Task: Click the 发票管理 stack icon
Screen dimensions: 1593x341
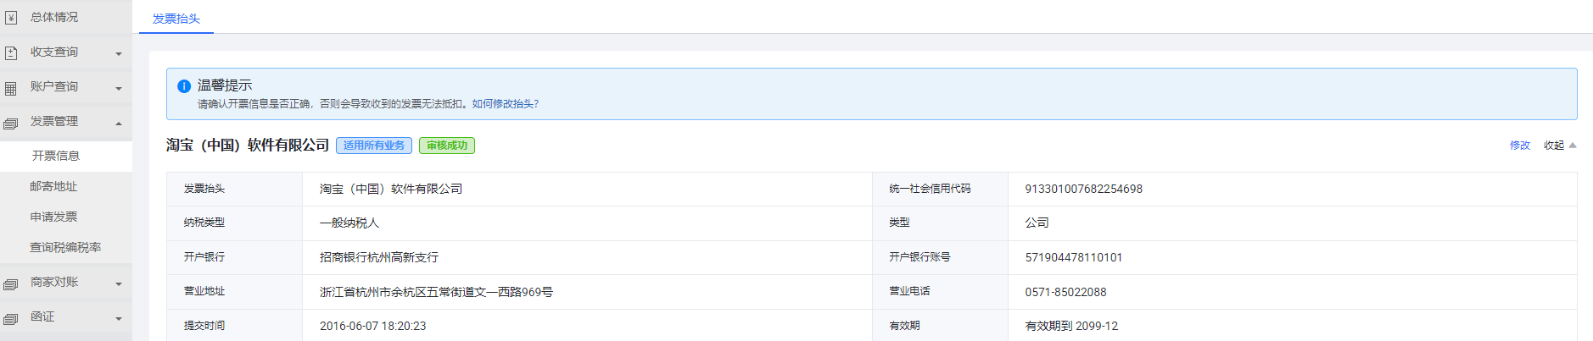Action: 11,124
